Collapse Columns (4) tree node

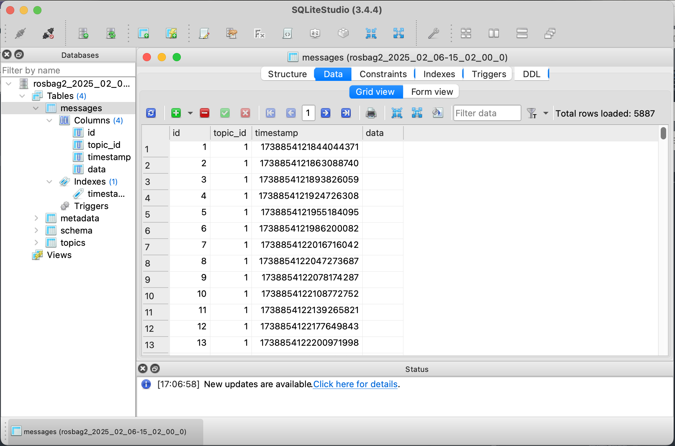click(x=50, y=120)
